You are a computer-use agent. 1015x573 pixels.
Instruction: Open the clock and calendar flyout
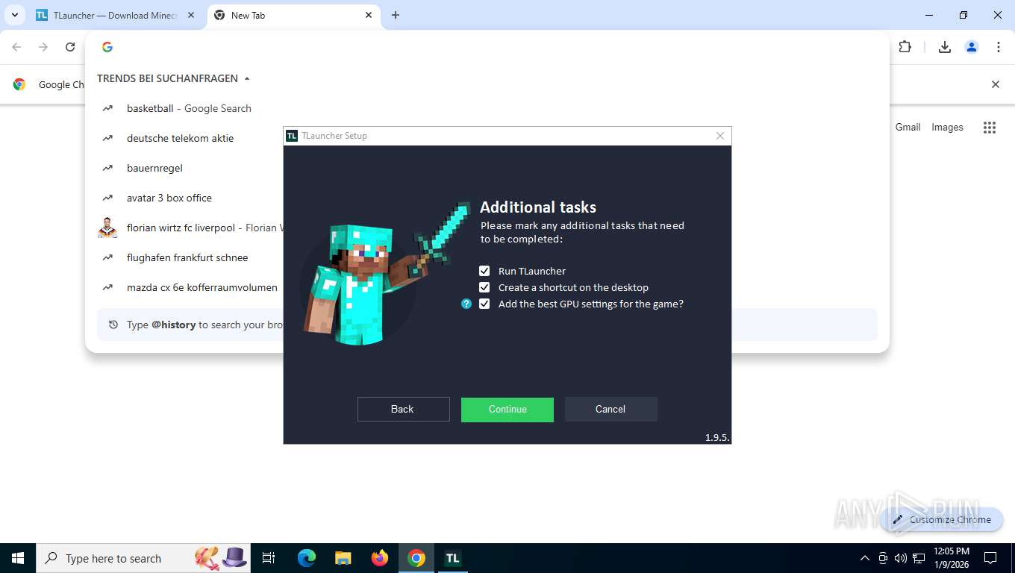pos(952,558)
